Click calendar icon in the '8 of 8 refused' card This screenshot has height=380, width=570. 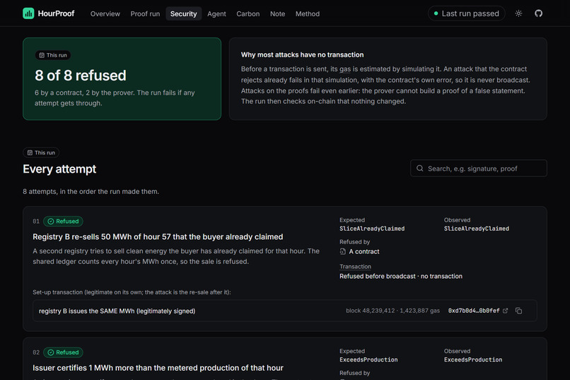click(x=42, y=55)
